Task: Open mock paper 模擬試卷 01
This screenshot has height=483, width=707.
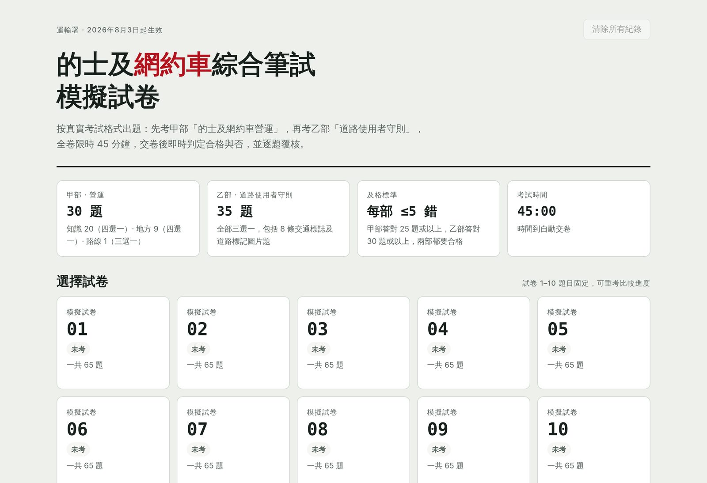Action: tap(113, 343)
